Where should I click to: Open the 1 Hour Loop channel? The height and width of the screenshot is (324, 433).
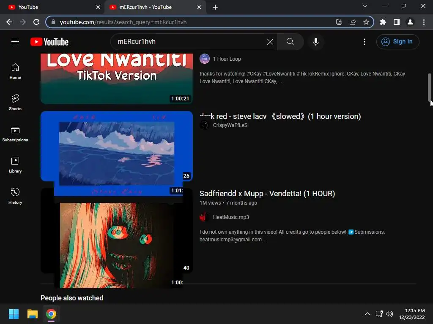(227, 59)
